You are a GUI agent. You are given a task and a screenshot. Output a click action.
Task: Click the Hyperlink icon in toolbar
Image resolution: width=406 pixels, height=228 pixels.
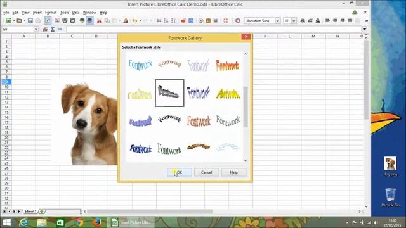click(159, 21)
